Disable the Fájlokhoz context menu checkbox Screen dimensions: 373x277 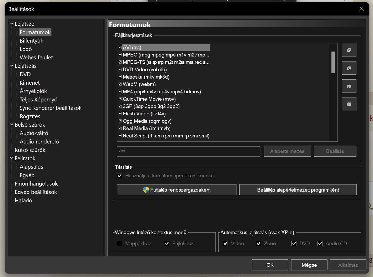[x=167, y=243]
